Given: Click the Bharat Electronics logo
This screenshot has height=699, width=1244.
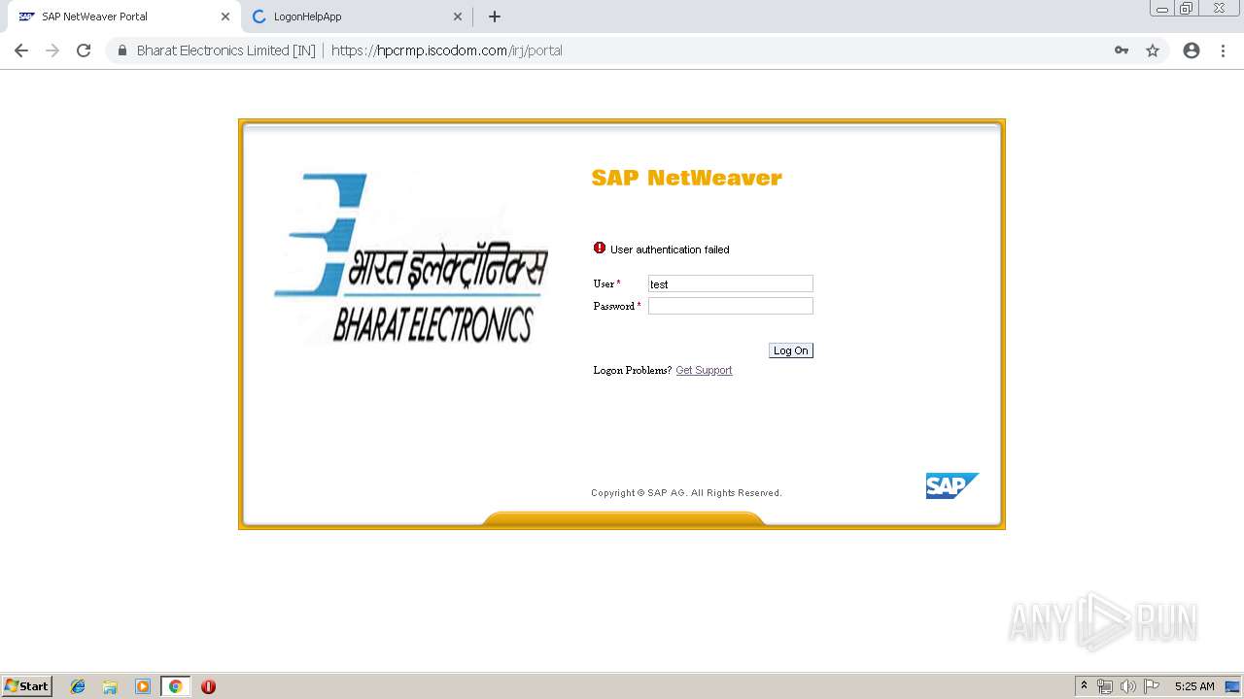Looking at the screenshot, I should pos(410,257).
